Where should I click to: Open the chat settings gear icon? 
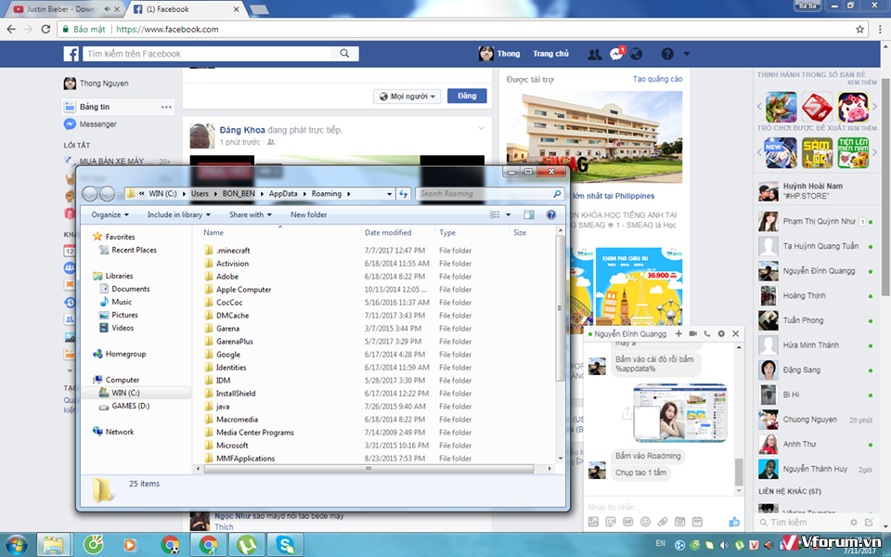tap(721, 333)
